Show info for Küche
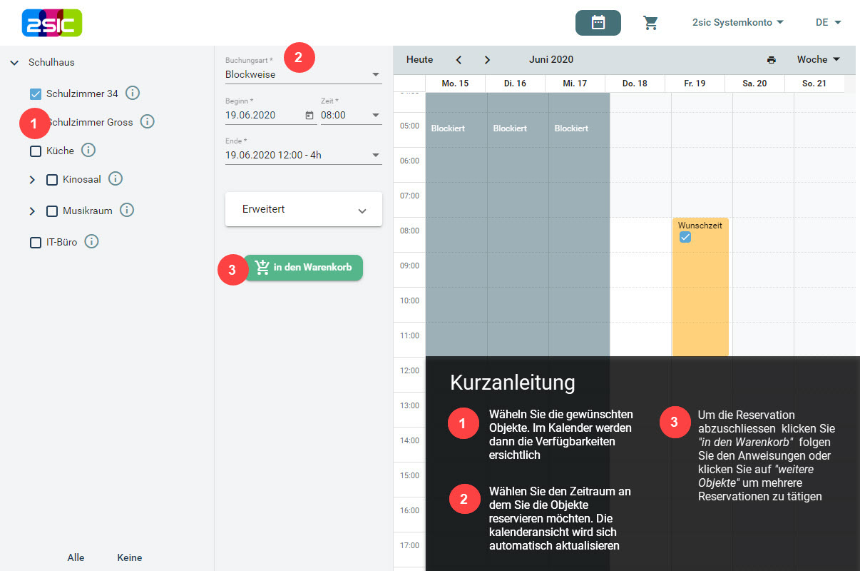 88,151
